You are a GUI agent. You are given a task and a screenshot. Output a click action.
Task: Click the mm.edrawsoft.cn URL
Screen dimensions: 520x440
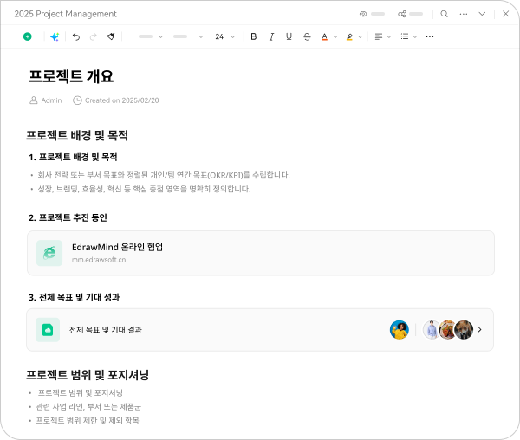[x=99, y=260]
